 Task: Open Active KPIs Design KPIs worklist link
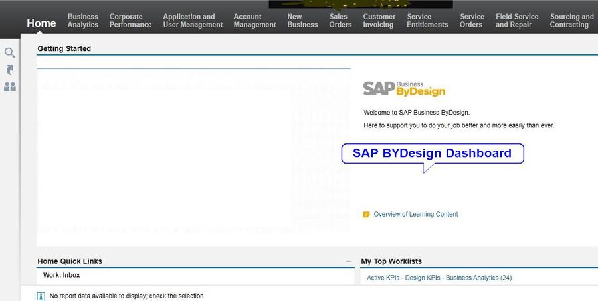pyautogui.click(x=439, y=278)
